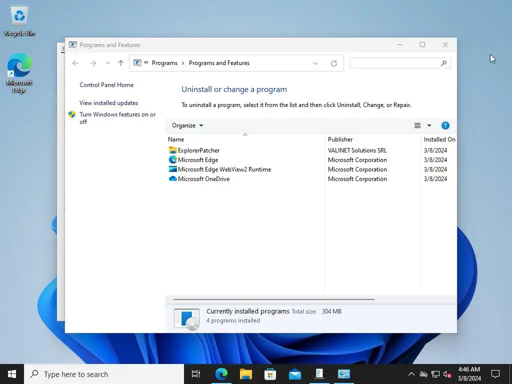
Task: Click the OneDrive cloud icon in list
Action: (x=172, y=178)
